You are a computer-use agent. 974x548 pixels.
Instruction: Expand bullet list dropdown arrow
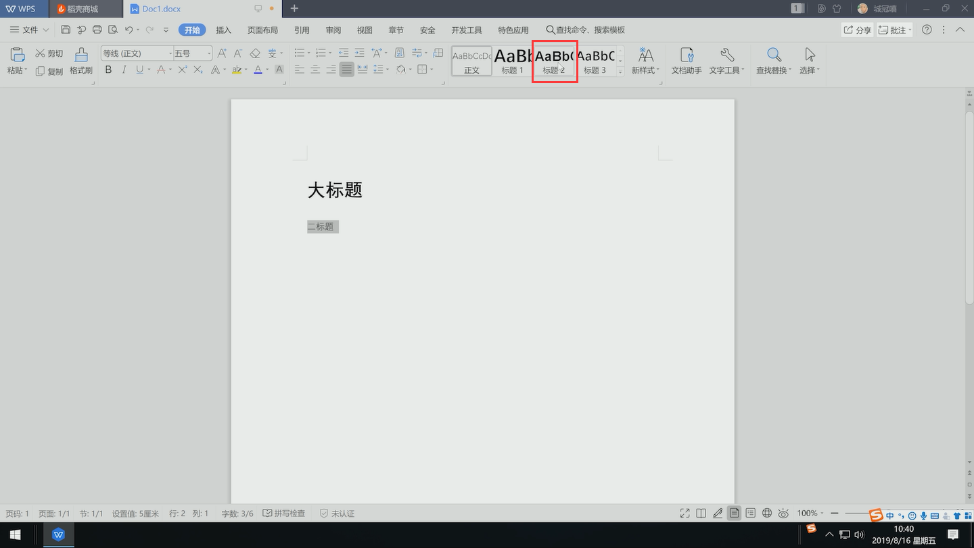pos(310,53)
